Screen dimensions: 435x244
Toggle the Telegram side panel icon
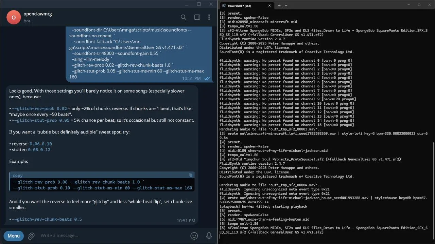click(x=197, y=17)
